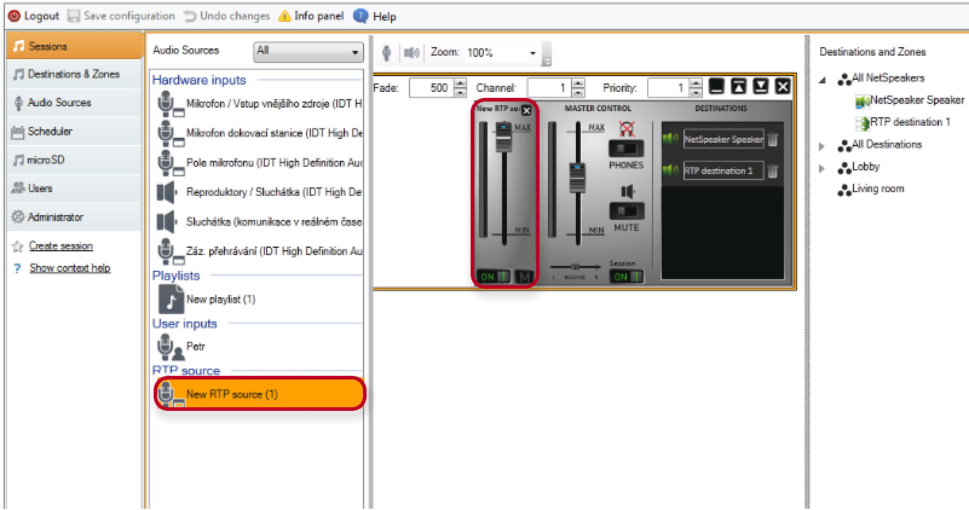The height and width of the screenshot is (510, 969).
Task: Click the Create session link
Action: (x=61, y=247)
